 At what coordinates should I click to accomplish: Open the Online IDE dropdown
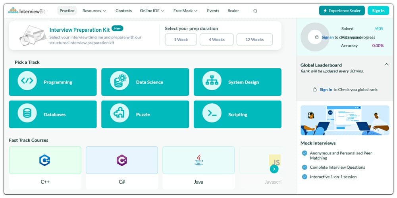pos(152,11)
